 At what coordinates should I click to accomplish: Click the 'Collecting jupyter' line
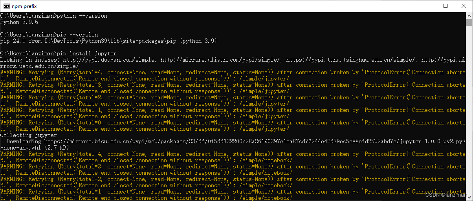click(x=29, y=135)
